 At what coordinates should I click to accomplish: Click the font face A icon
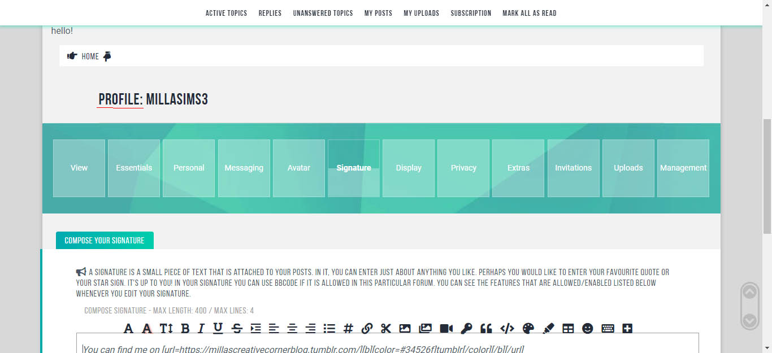[128, 328]
